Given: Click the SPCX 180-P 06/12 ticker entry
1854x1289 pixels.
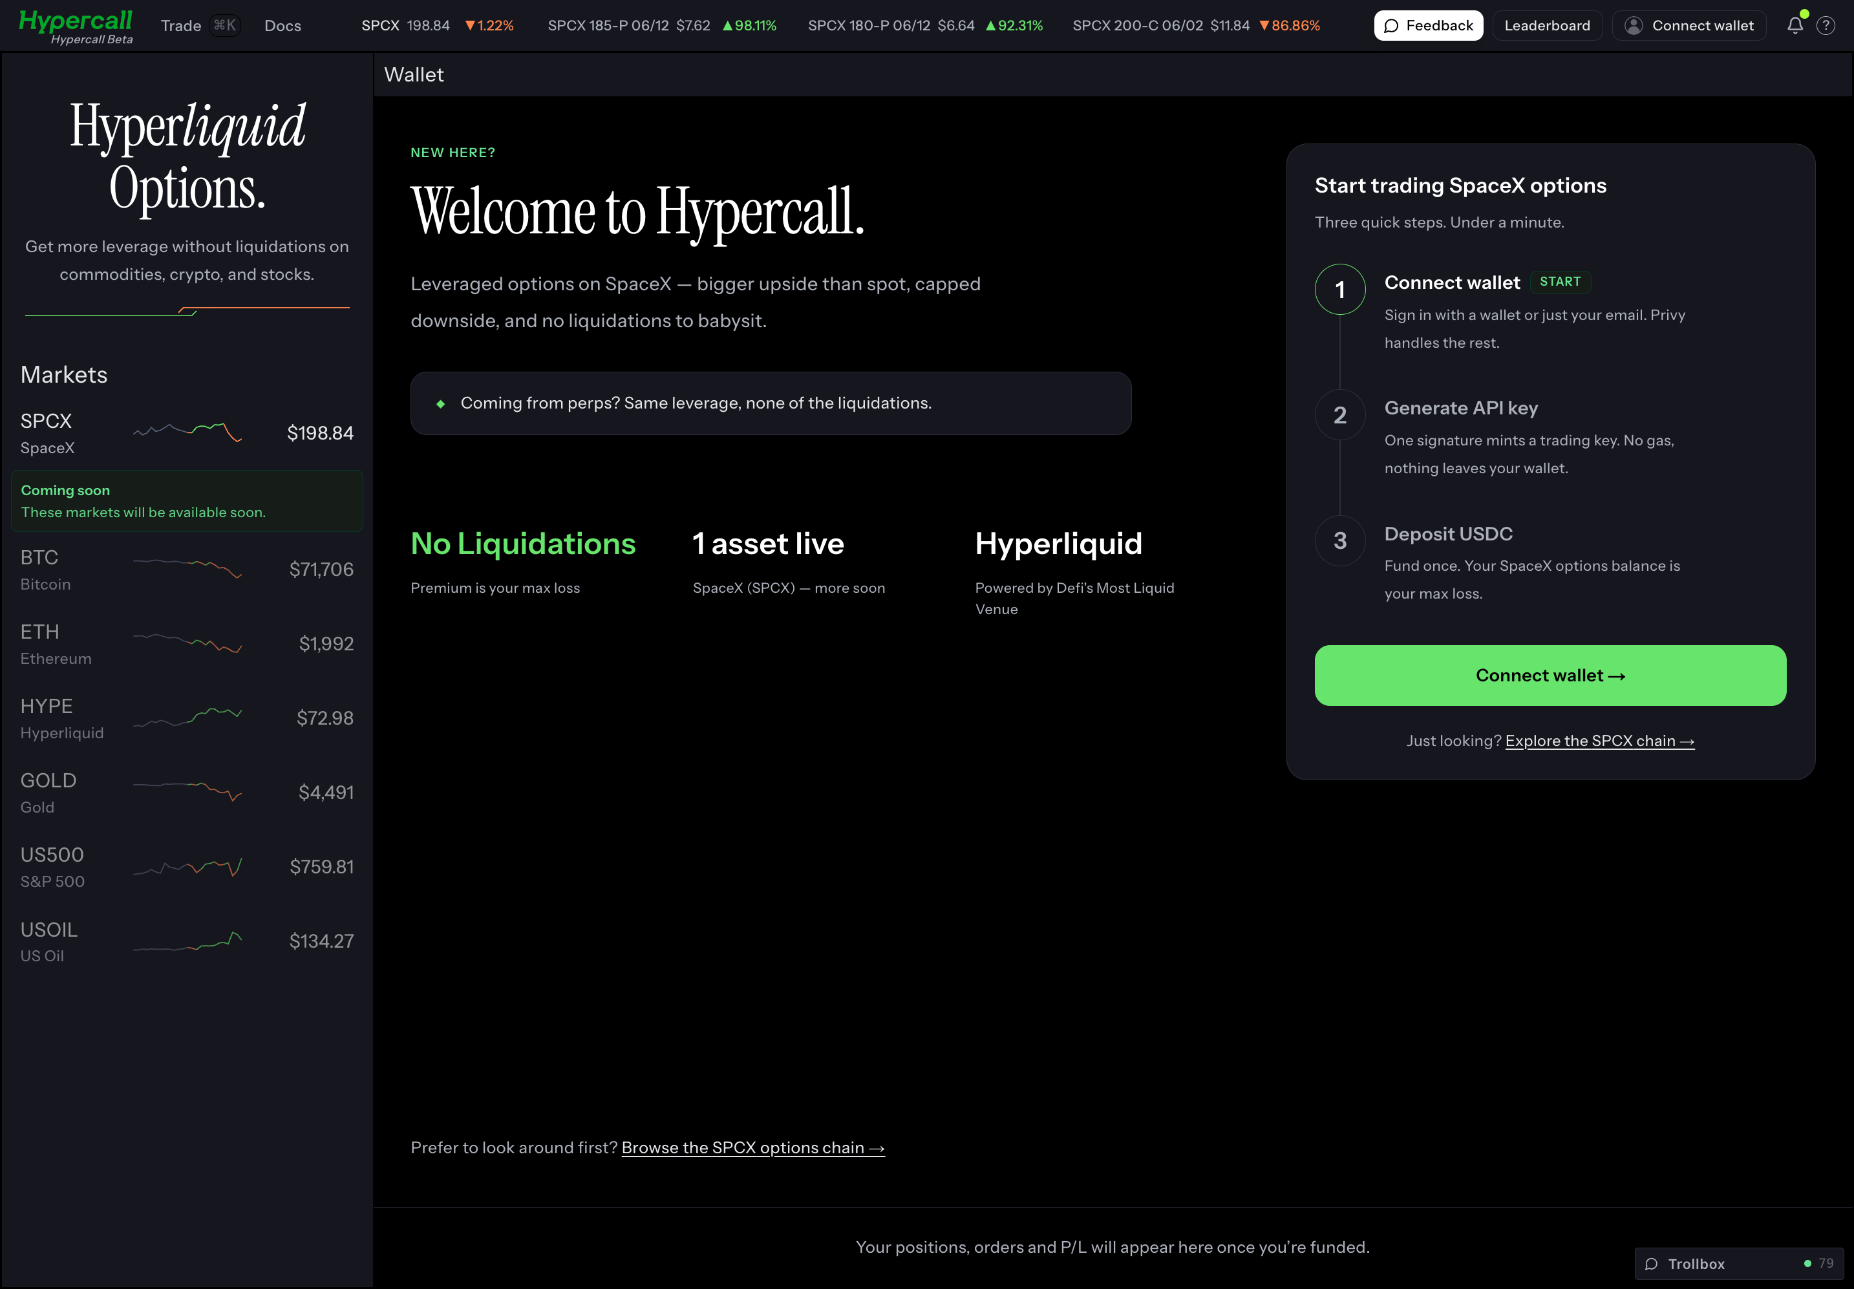Looking at the screenshot, I should click(x=926, y=26).
